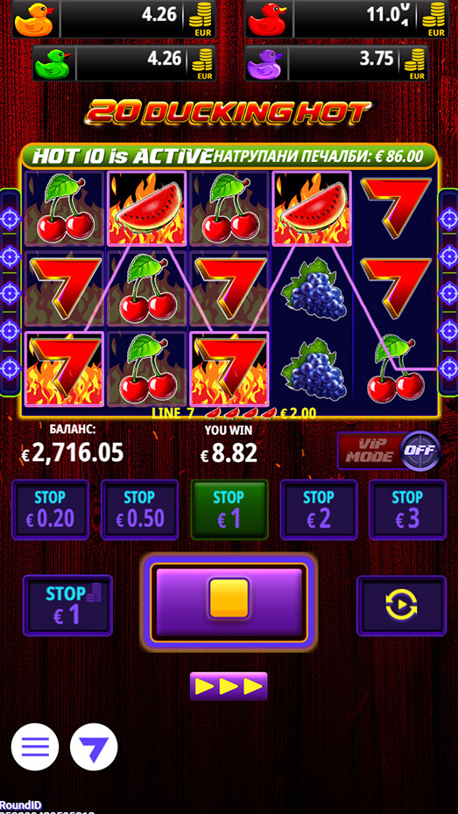This screenshot has height=814, width=458.
Task: Open the hamburger menu
Action: (x=35, y=747)
